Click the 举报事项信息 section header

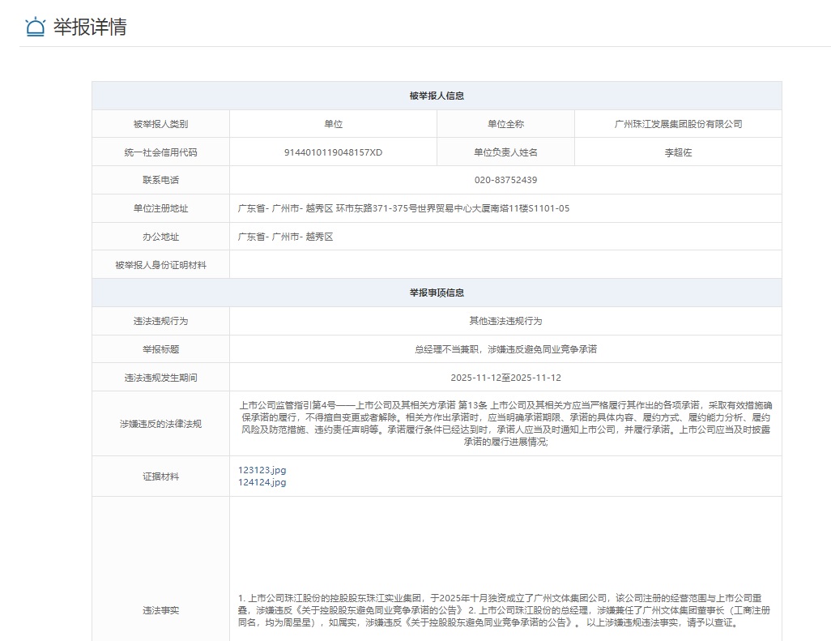click(437, 293)
